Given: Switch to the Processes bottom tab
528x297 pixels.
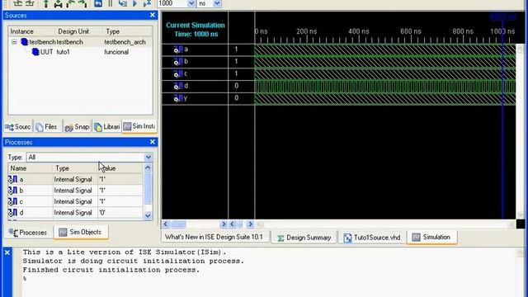Looking at the screenshot, I should [28, 233].
